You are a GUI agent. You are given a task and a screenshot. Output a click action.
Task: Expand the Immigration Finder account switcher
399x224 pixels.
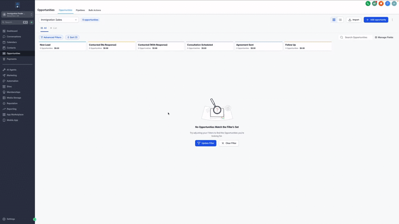[18, 14]
